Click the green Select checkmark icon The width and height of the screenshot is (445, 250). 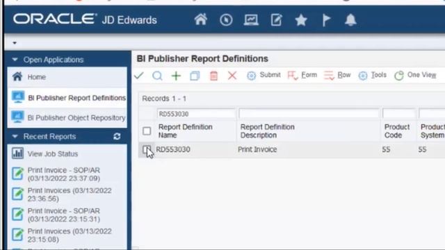click(x=139, y=76)
